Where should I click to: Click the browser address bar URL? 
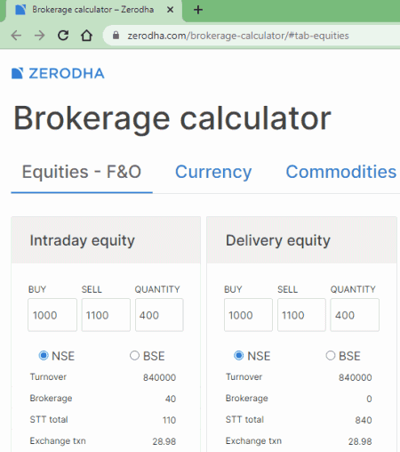(238, 36)
